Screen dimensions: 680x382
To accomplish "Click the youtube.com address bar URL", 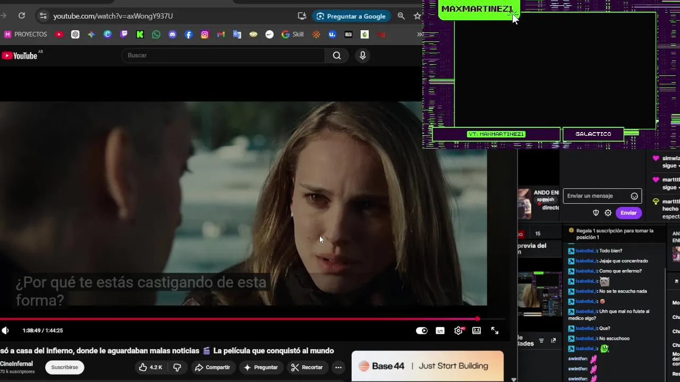I will click(113, 16).
